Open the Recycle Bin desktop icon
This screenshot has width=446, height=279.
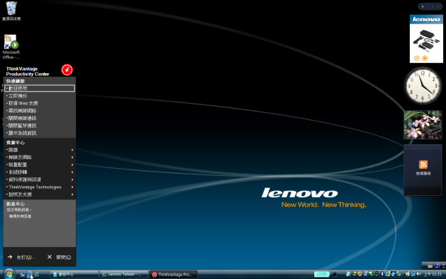tap(11, 11)
